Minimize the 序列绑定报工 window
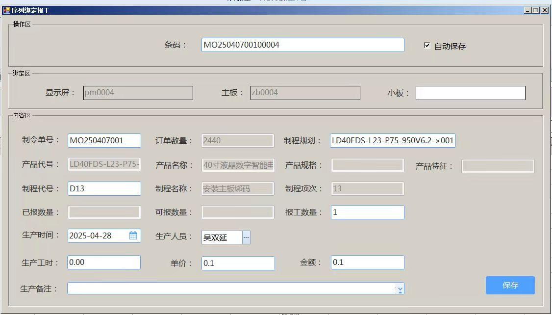 point(527,10)
